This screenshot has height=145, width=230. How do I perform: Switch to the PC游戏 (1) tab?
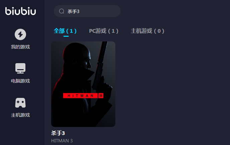pos(104,31)
